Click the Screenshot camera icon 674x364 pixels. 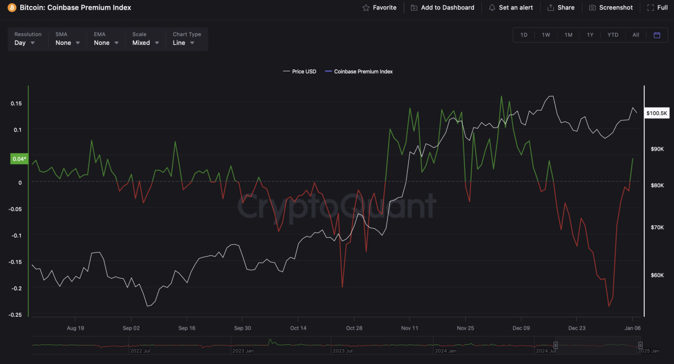coord(593,8)
